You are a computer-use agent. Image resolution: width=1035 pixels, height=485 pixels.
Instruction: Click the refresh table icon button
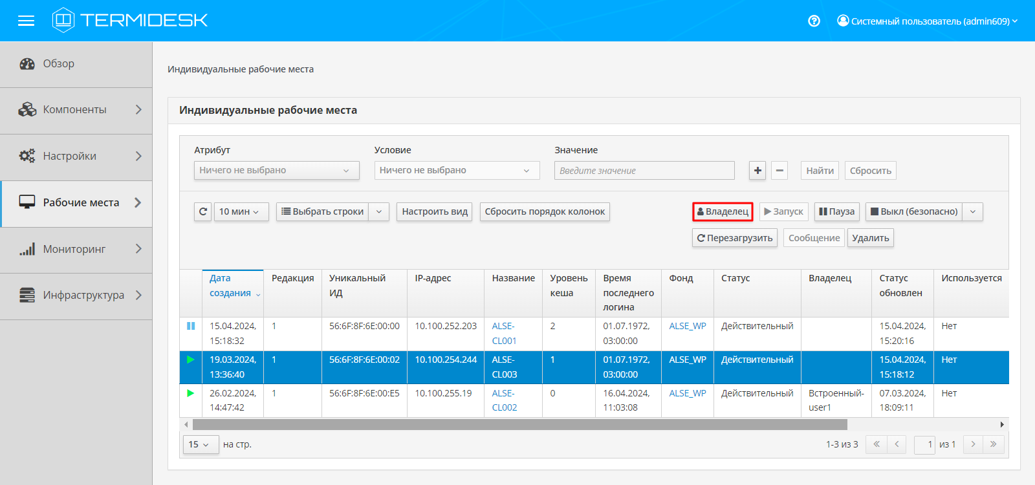pyautogui.click(x=203, y=211)
